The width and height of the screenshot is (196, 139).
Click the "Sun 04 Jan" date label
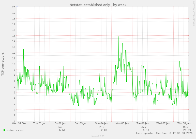(x=101, y=123)
